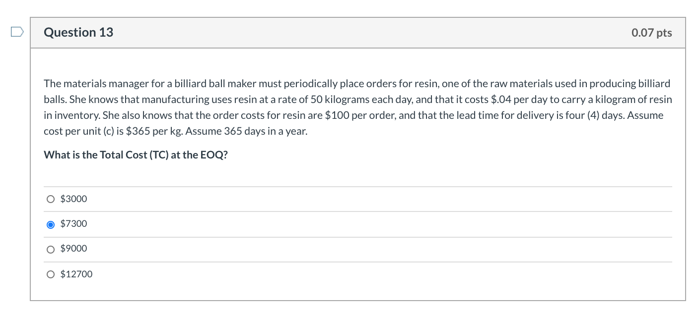Click the bookmark marker beside the question box

16,31
